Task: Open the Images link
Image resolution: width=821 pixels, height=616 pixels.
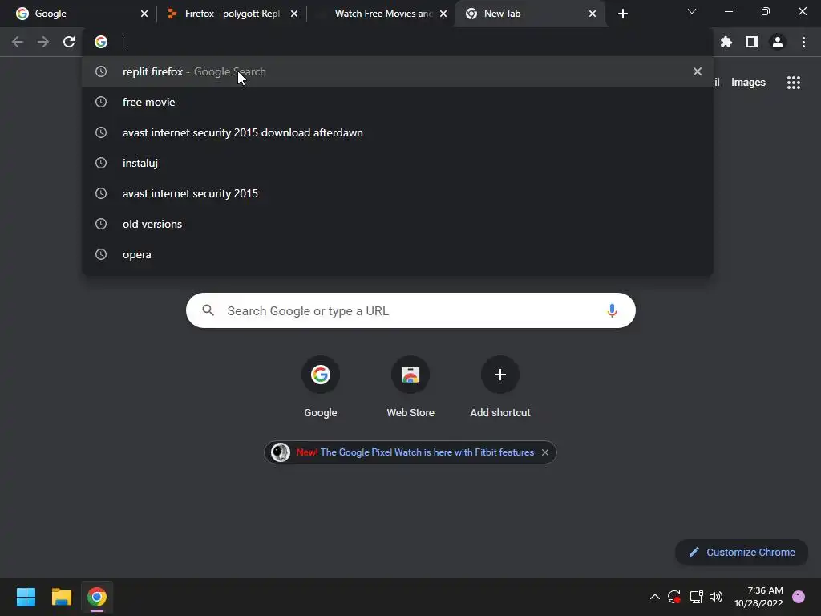Action: (748, 83)
